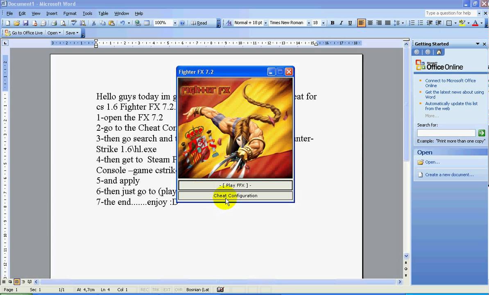Viewport: 489px width, 295px height.
Task: Click the Copy icon
Action: [102, 23]
